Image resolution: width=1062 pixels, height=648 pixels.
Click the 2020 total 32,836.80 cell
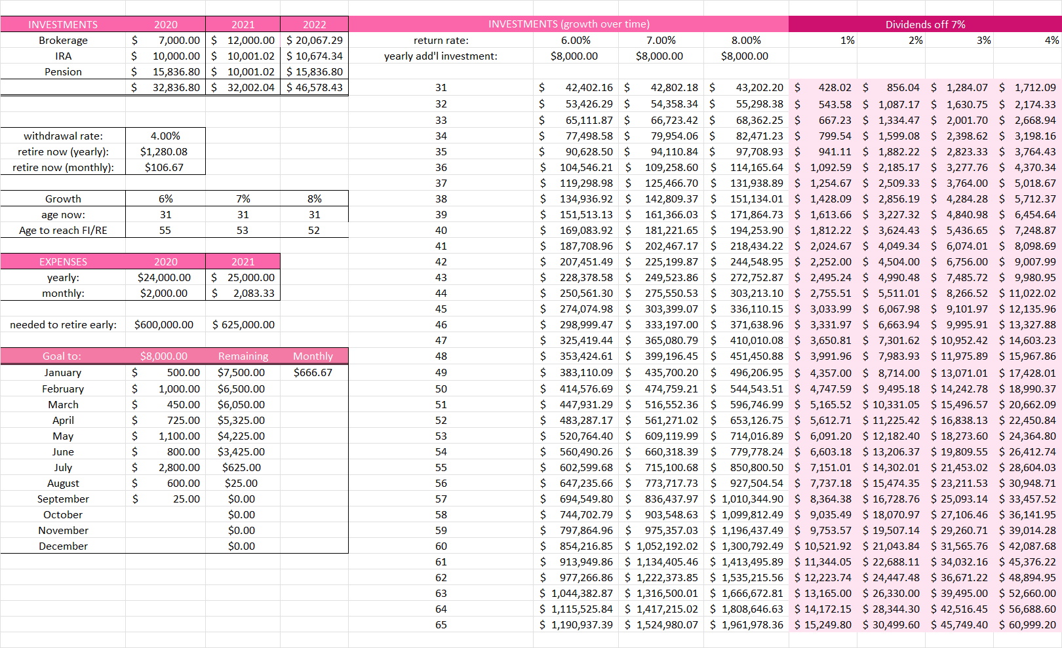point(165,87)
